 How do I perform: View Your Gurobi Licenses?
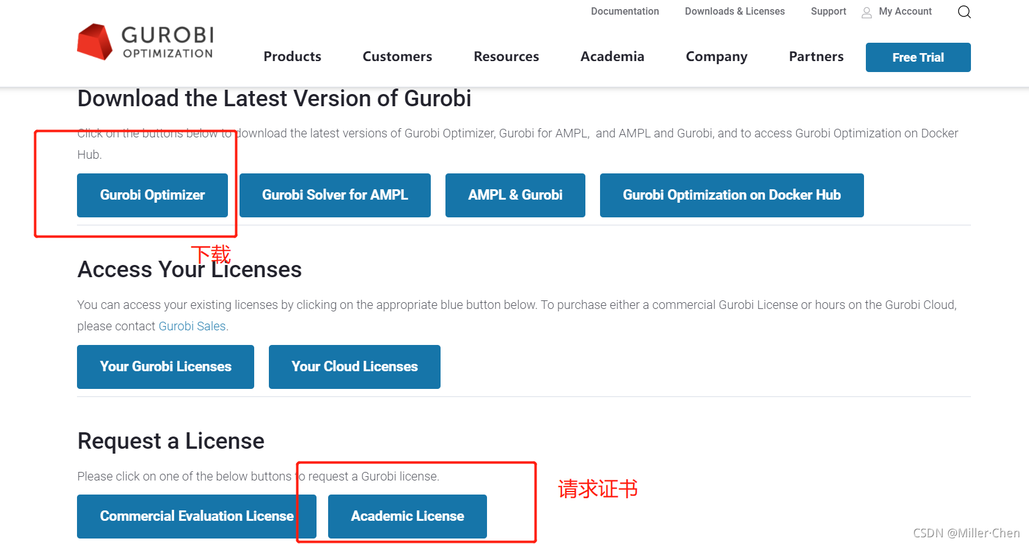[x=166, y=367]
